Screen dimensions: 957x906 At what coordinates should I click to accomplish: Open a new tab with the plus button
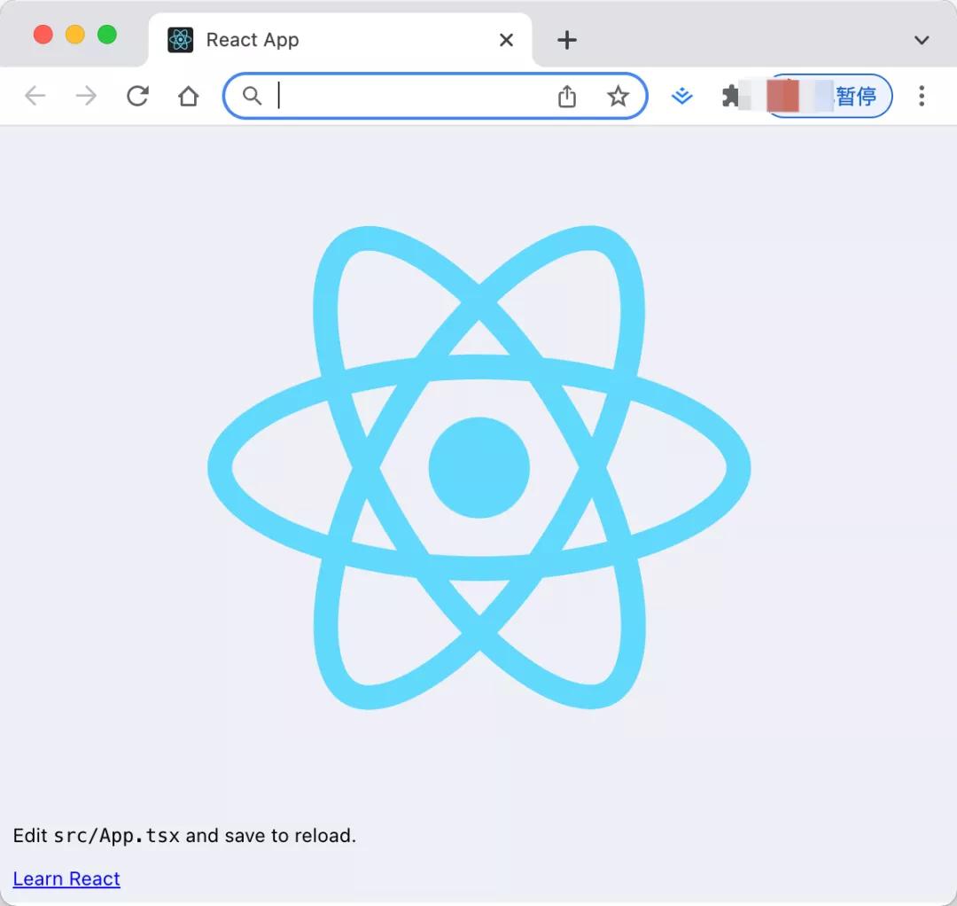[x=567, y=40]
